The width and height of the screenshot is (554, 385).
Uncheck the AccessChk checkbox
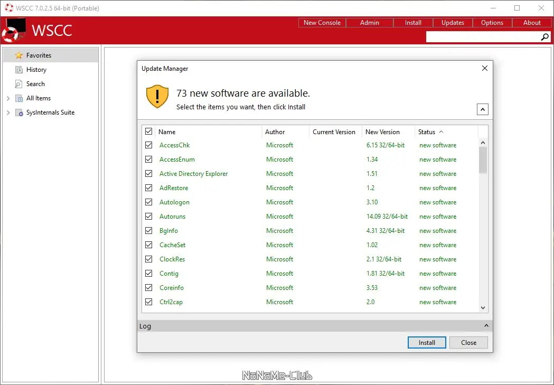(149, 145)
